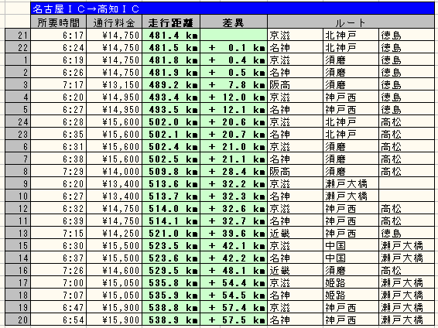
Task: Click the 6:17 travel time cell
Action: point(58,35)
